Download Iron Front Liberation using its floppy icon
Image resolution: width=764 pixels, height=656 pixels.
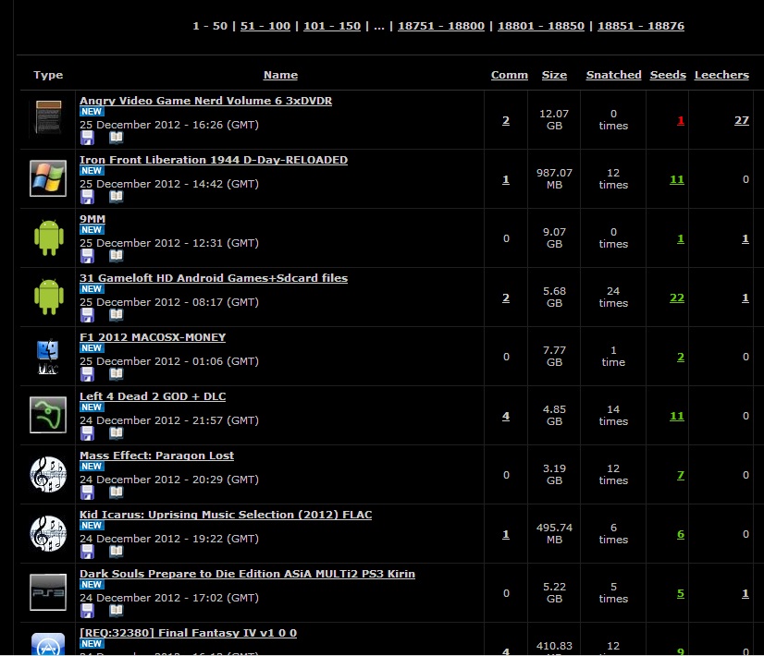87,197
